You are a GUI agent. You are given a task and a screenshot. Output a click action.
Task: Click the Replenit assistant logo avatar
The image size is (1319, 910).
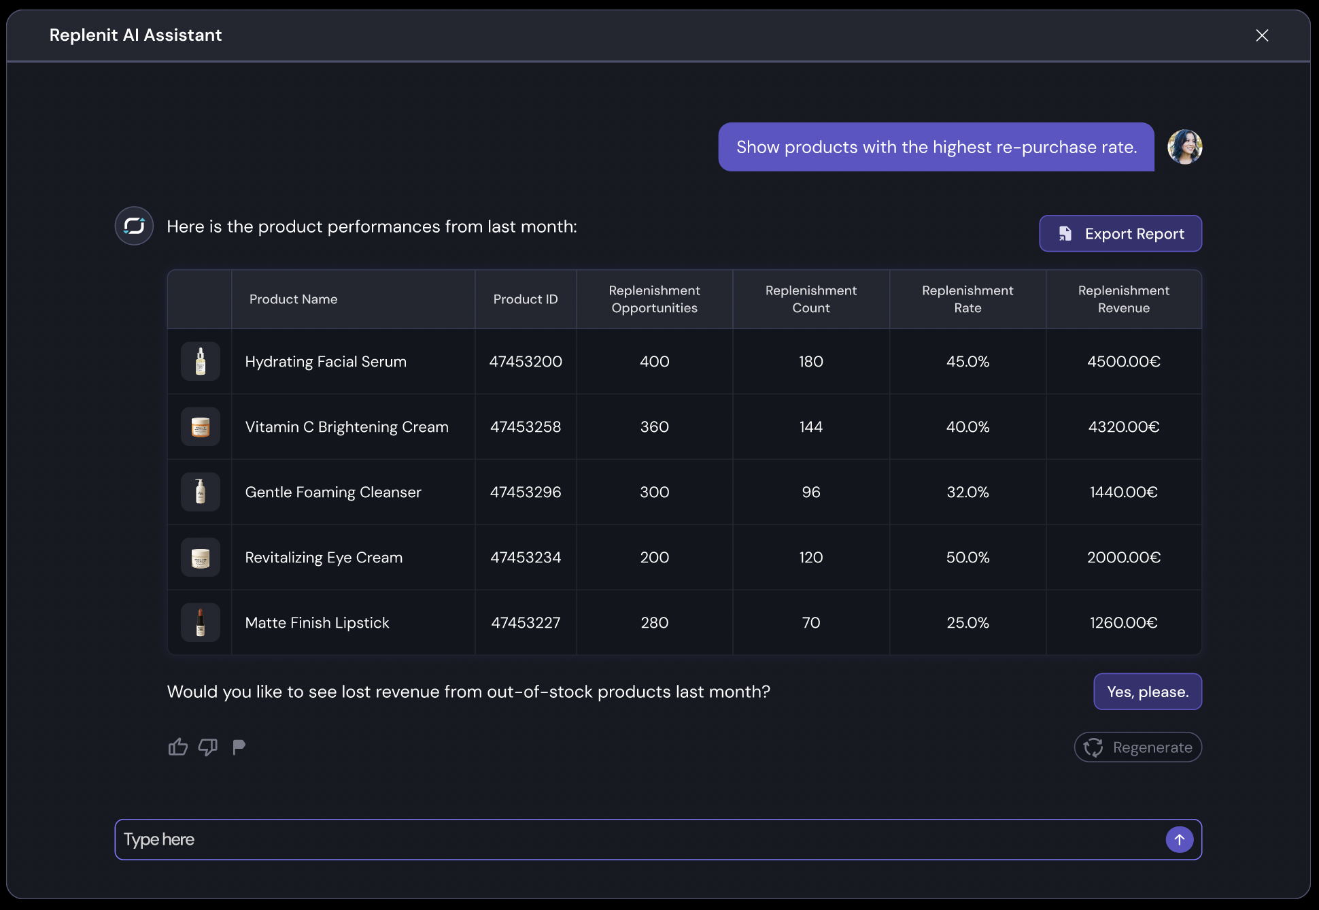tap(134, 226)
